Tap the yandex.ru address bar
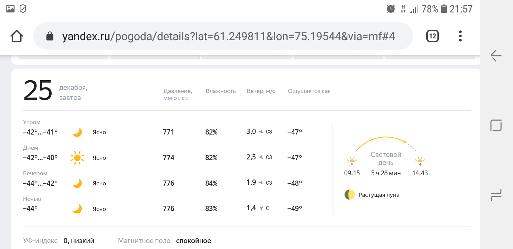The height and width of the screenshot is (249, 513). (x=228, y=36)
